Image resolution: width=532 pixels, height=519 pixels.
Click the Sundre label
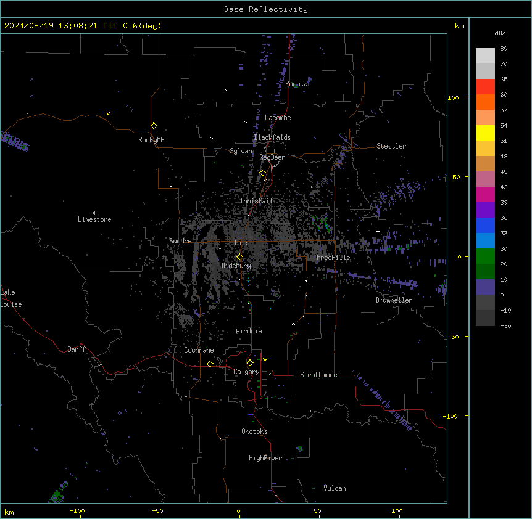click(x=180, y=241)
